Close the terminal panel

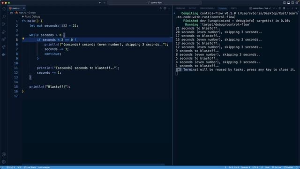tap(296, 8)
